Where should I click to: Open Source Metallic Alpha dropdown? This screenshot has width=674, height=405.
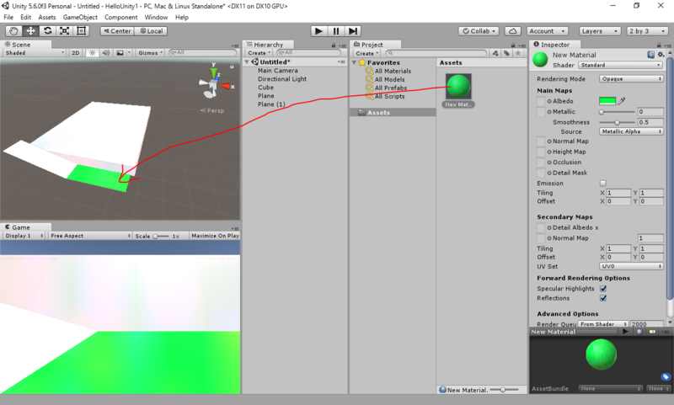(x=631, y=131)
